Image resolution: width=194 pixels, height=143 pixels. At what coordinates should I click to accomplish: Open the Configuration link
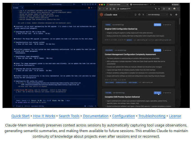coord(123,116)
